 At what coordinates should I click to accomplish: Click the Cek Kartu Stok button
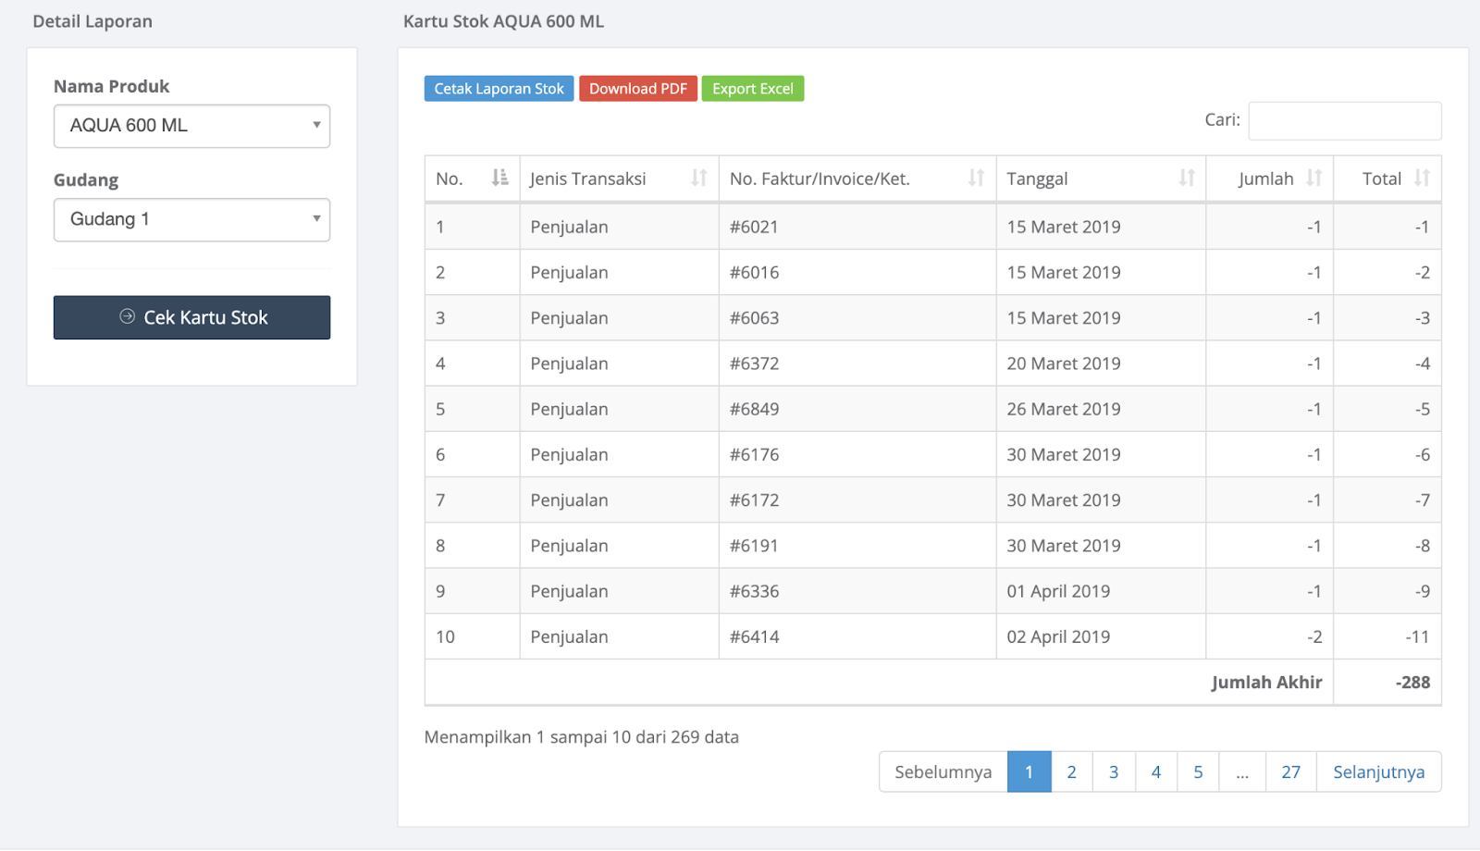tap(191, 317)
